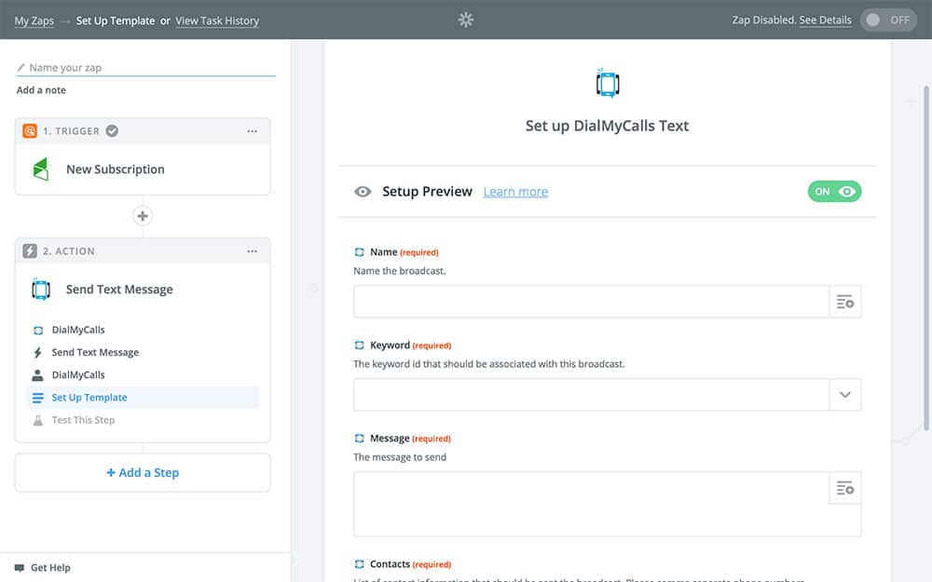Viewport: 932px width, 582px height.
Task: Click the Get Help chat icon
Action: pos(20,567)
